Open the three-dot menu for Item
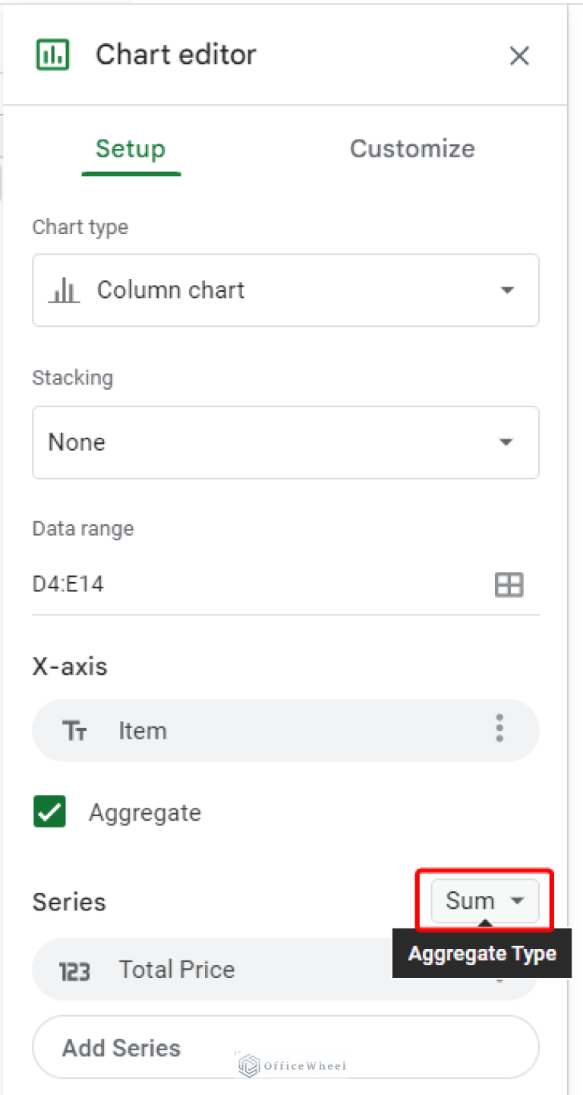The width and height of the screenshot is (583, 1095). click(499, 728)
